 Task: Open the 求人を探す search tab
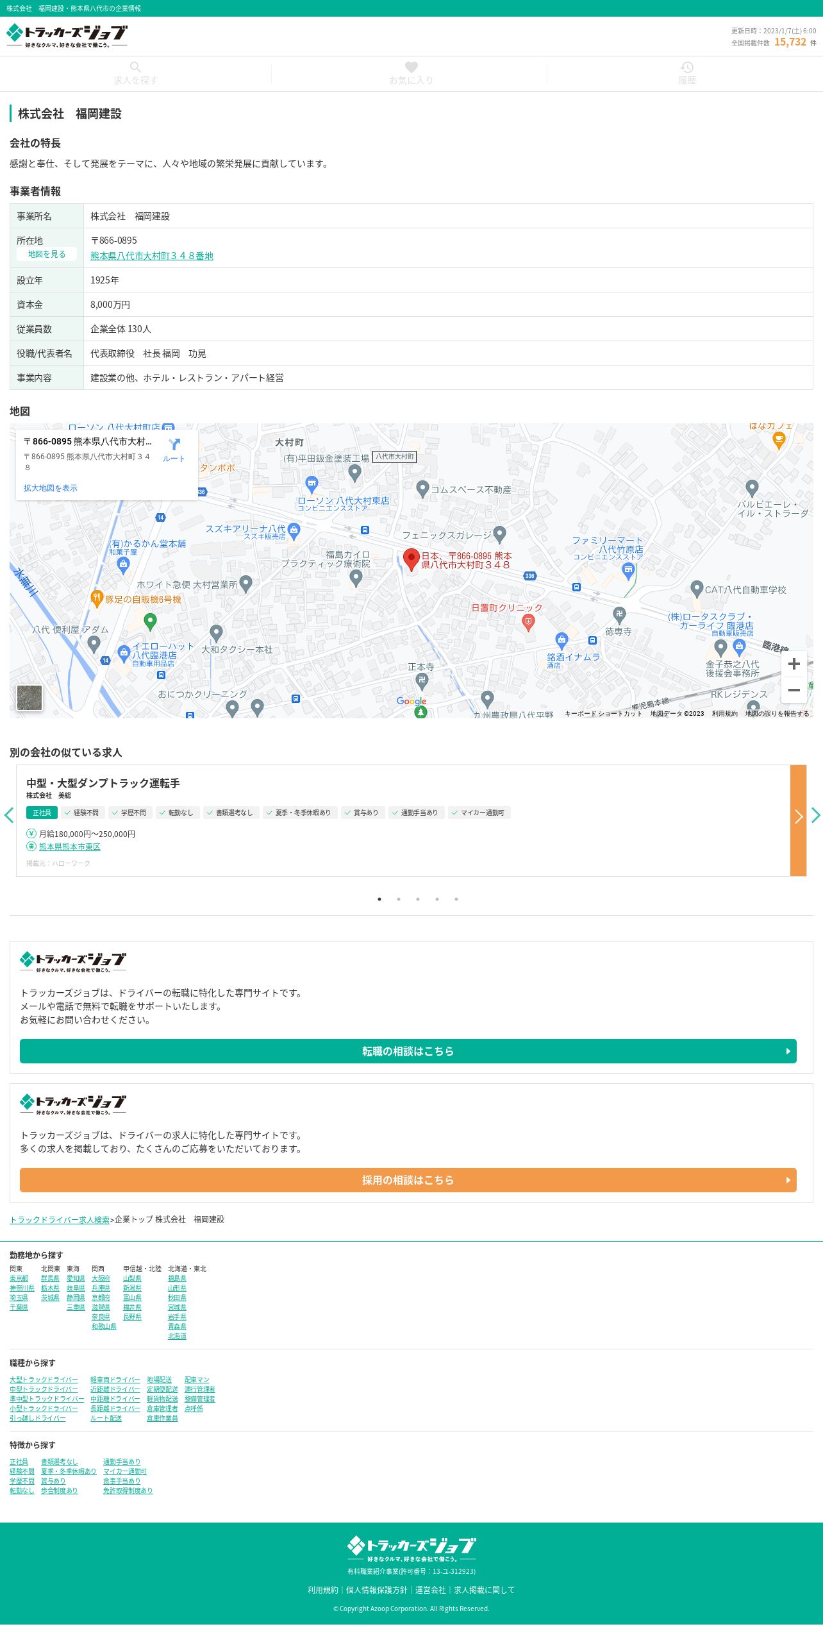click(x=135, y=74)
